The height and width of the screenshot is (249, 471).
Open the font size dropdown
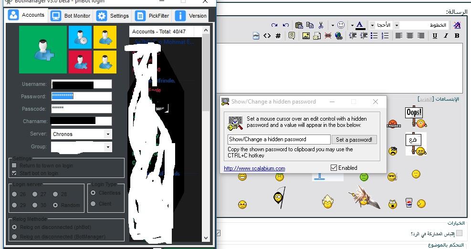[x=372, y=25]
